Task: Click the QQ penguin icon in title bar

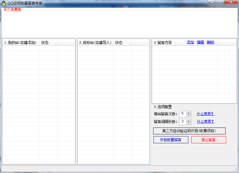Action: [3, 3]
